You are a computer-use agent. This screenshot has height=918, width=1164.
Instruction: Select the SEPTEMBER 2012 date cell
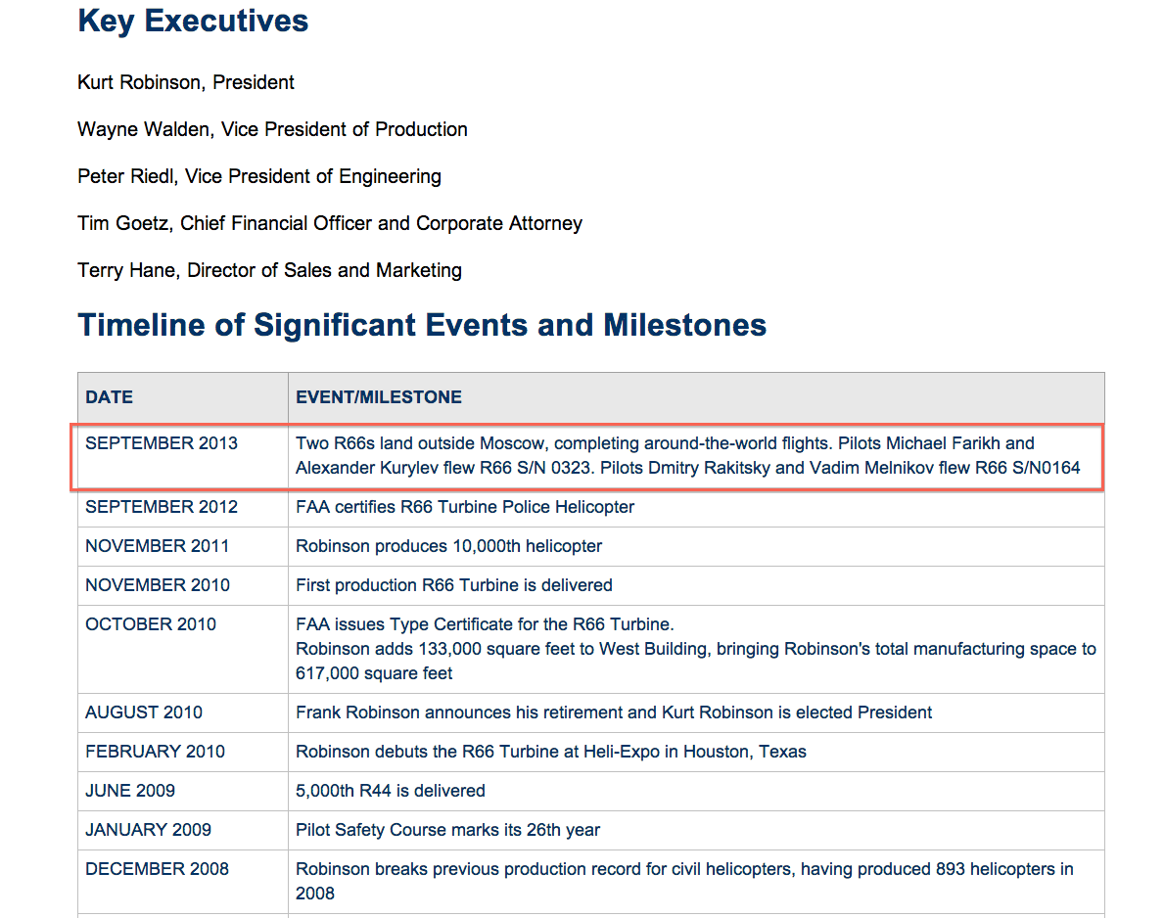tap(162, 507)
